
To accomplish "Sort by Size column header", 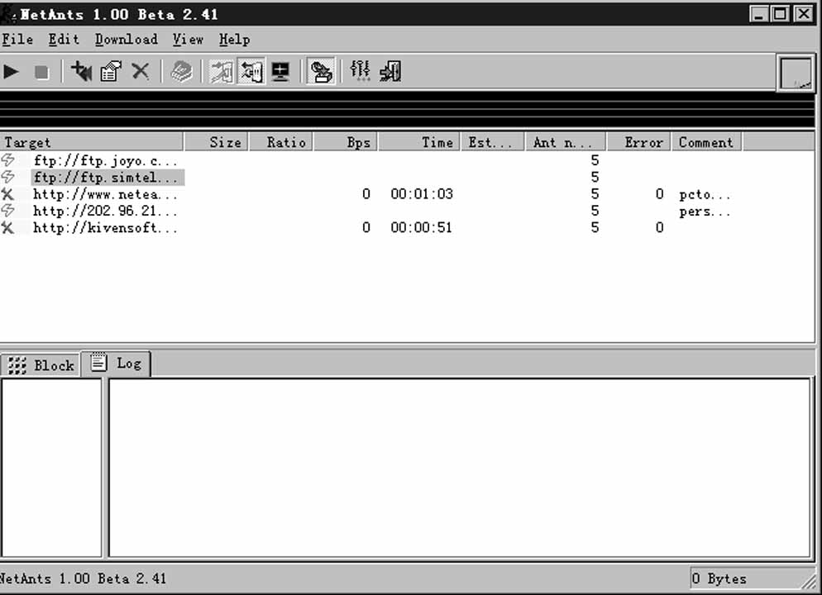I will click(x=216, y=142).
